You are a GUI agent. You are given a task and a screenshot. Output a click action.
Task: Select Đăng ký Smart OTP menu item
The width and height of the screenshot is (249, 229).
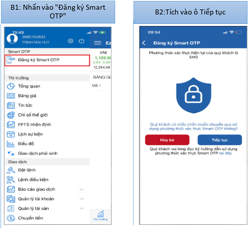click(x=47, y=60)
